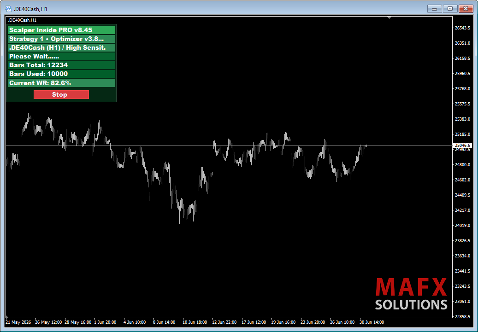This screenshot has width=478, height=332.
Task: Click the '10 Jun 18:00' time axis label
Action: (195, 322)
